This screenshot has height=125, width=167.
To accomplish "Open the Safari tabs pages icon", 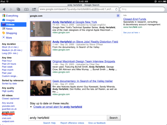I will (18, 9).
